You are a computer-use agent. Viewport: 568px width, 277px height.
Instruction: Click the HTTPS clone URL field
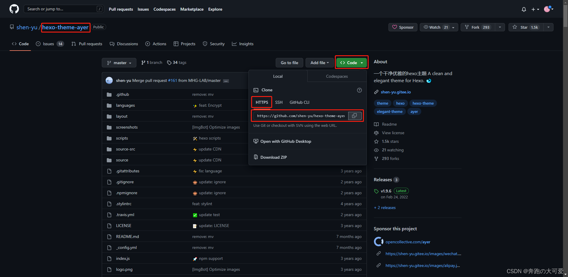(301, 116)
